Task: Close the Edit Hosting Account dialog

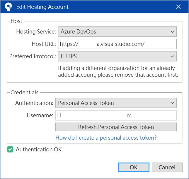Action: click(178, 7)
